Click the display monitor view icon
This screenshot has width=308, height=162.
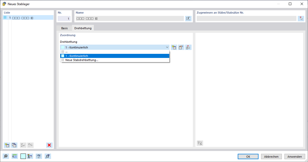click(x=38, y=156)
